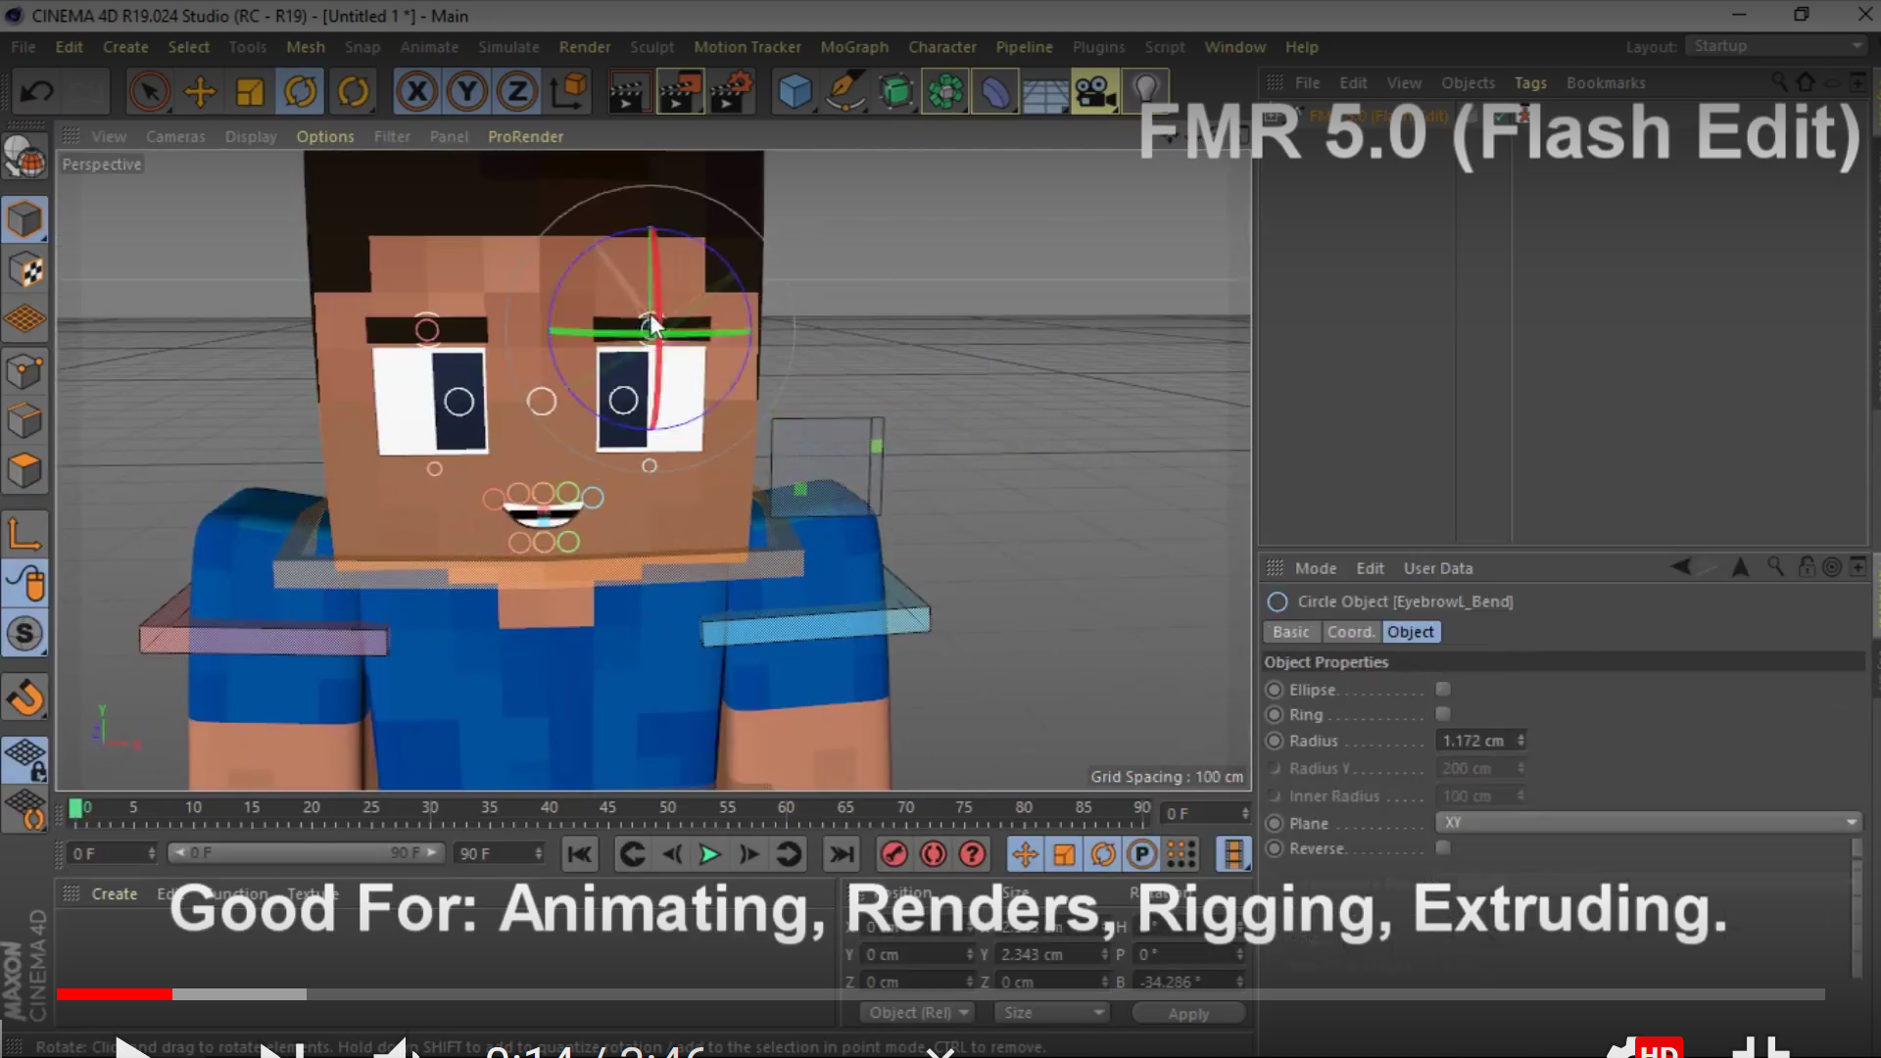Click the Radius value field
1881x1058 pixels.
1474,742
